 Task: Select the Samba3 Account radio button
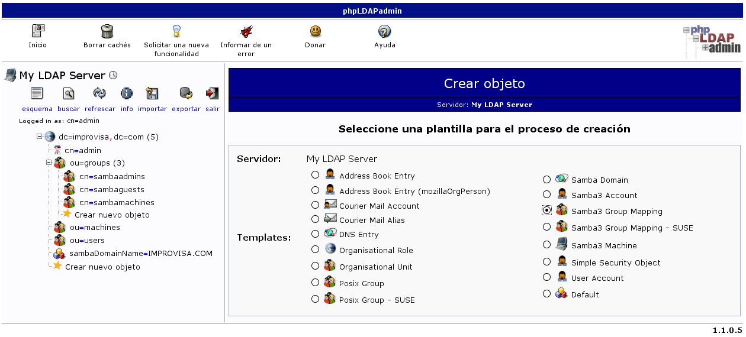point(547,194)
